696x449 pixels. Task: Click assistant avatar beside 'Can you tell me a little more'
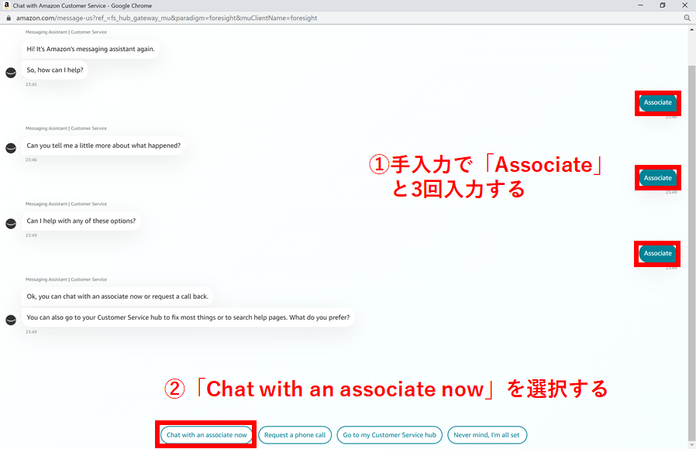tap(11, 148)
